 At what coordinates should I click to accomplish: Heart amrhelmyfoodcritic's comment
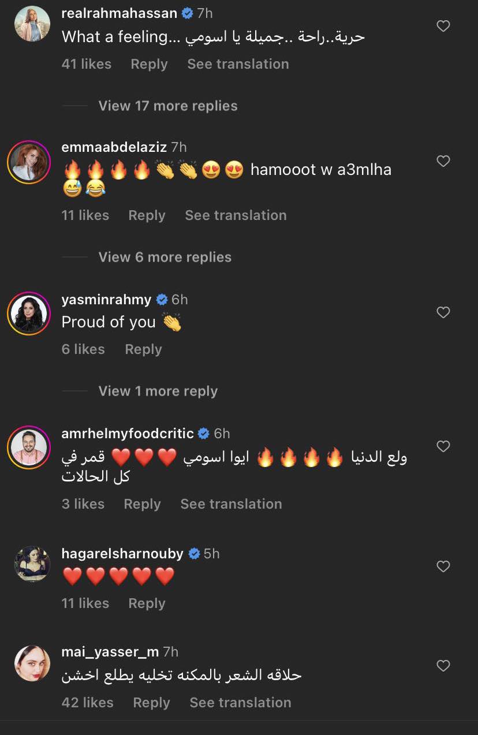coord(443,446)
